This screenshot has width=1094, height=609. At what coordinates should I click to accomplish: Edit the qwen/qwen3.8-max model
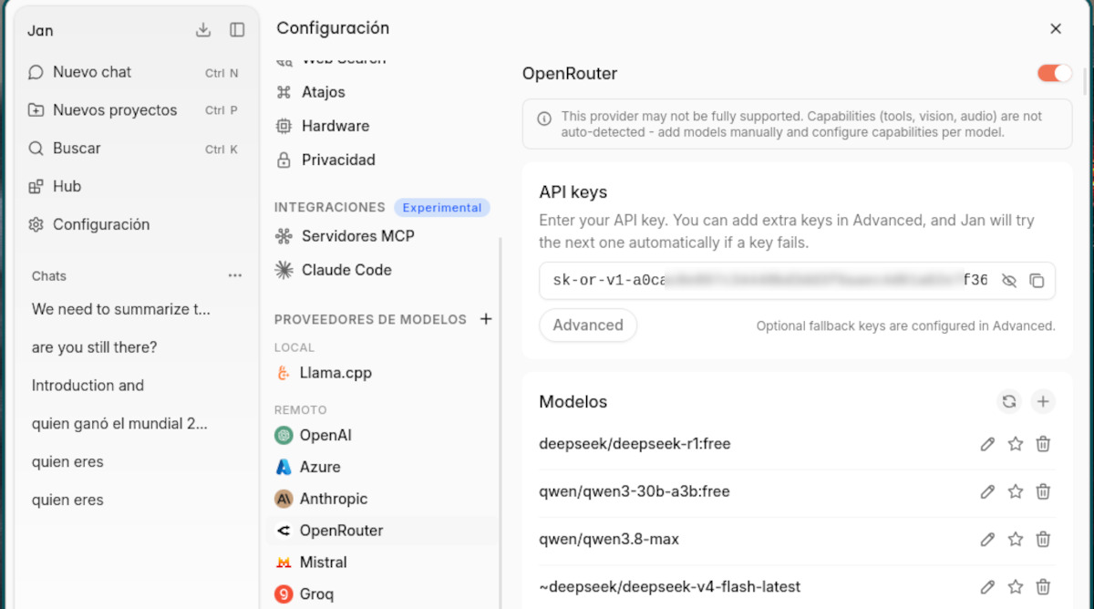tap(987, 539)
